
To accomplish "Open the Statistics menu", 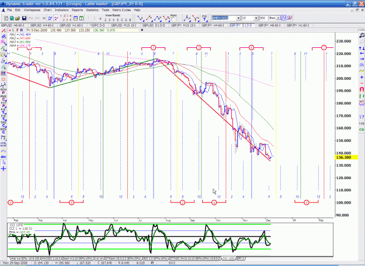I will 92,10.
